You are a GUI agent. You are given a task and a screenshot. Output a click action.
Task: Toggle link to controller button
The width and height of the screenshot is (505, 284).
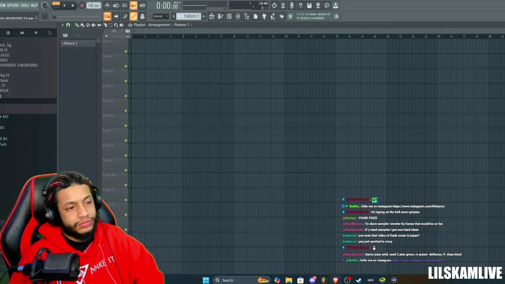(x=133, y=16)
